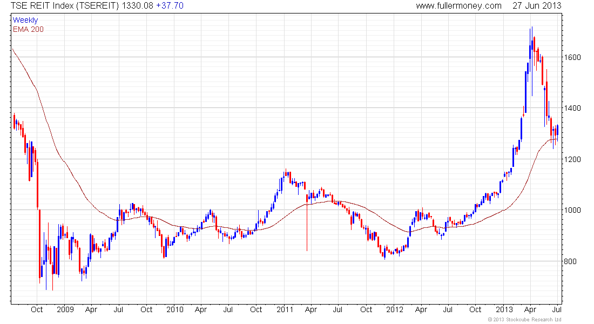
Task: Click the long red spike candle of March 2011
Action: [x=307, y=222]
